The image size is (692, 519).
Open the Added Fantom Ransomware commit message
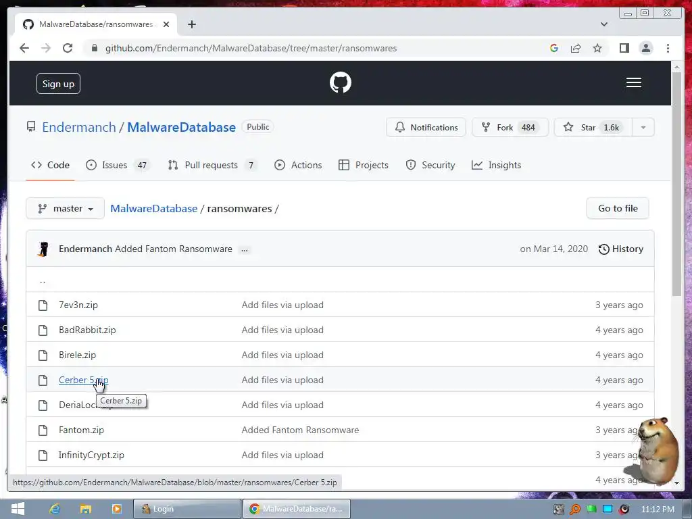pos(174,249)
